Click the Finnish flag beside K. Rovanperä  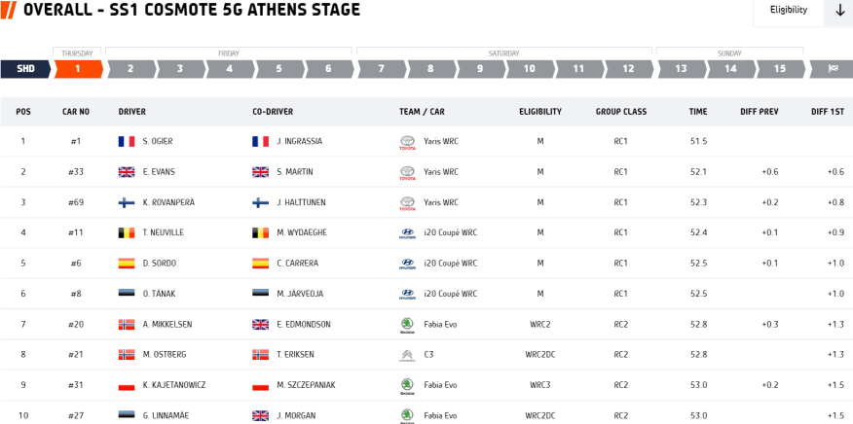[126, 202]
